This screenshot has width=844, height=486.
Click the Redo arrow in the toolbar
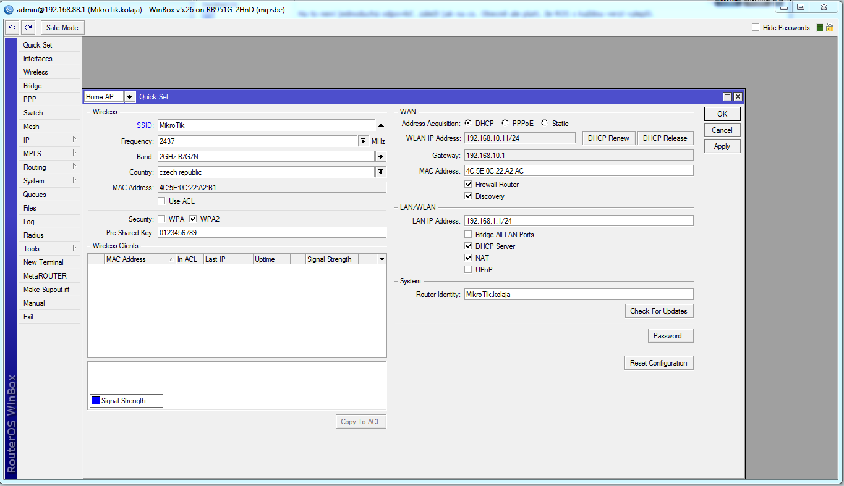[x=28, y=28]
